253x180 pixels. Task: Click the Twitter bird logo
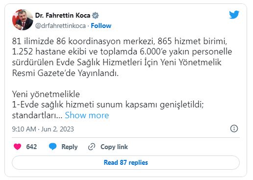[x=234, y=15]
